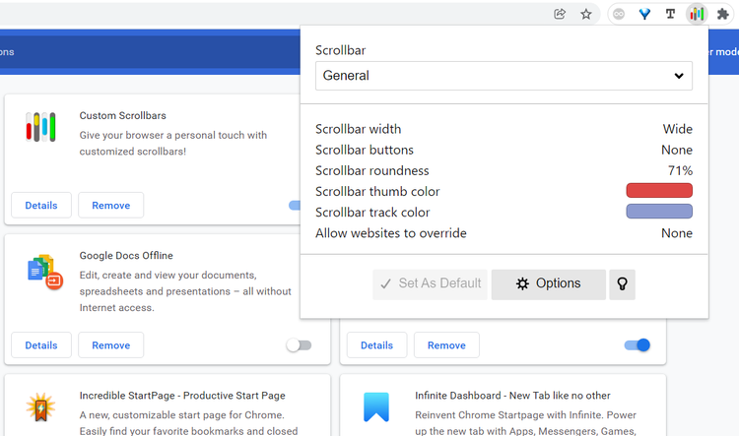Viewport: 739px width, 436px height.
Task: Change the Scrollbar width Wide setting
Action: (677, 129)
